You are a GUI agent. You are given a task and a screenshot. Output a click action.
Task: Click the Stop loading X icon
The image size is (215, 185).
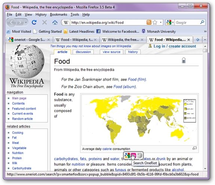point(44,22)
